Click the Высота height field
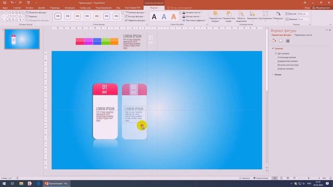The height and width of the screenshot is (187, 333). (303, 14)
